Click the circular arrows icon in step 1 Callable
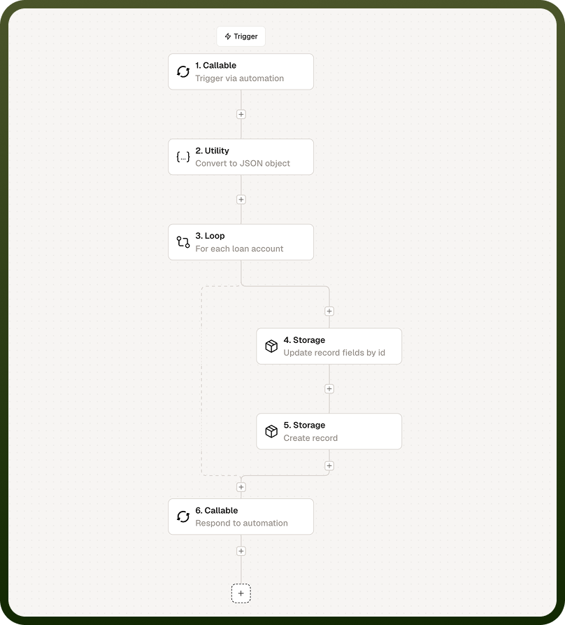Viewport: 565px width, 625px height. point(183,72)
